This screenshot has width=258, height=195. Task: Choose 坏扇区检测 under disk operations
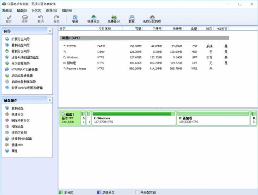coord(16,133)
